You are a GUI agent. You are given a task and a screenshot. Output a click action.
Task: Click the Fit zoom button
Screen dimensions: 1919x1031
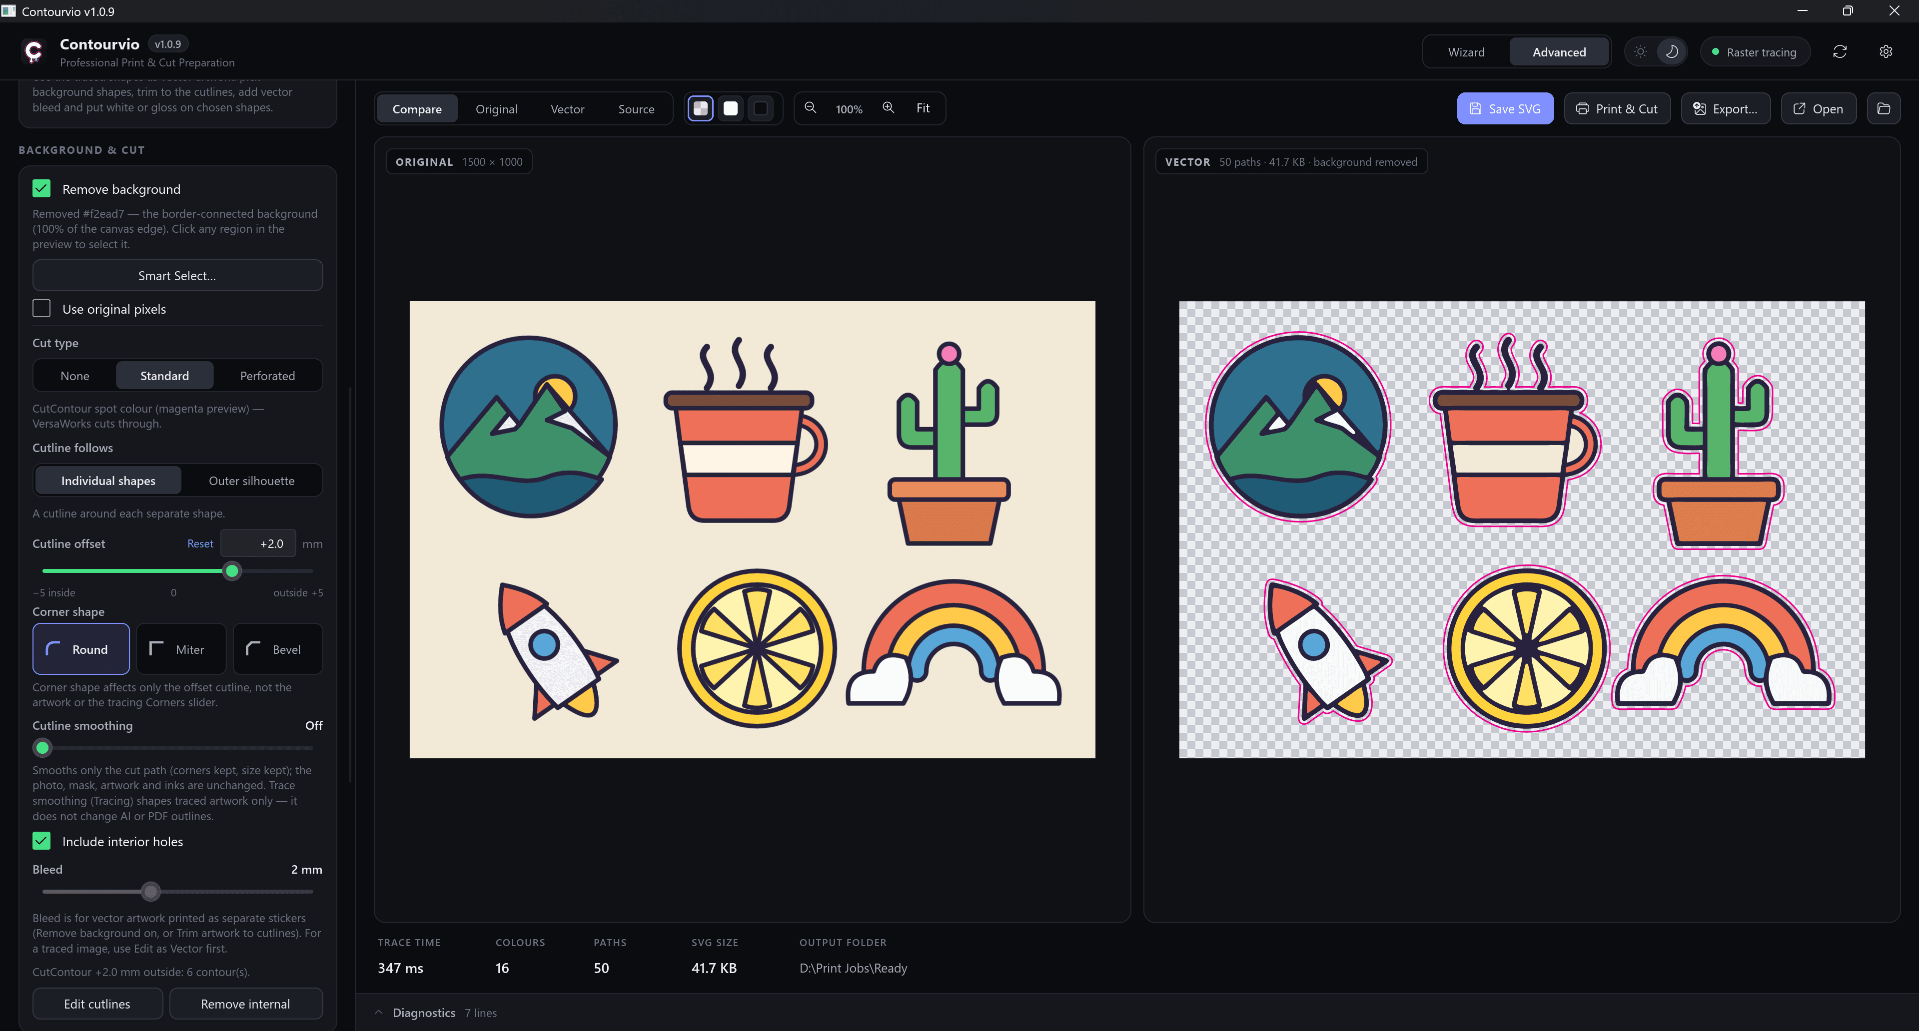pyautogui.click(x=922, y=108)
